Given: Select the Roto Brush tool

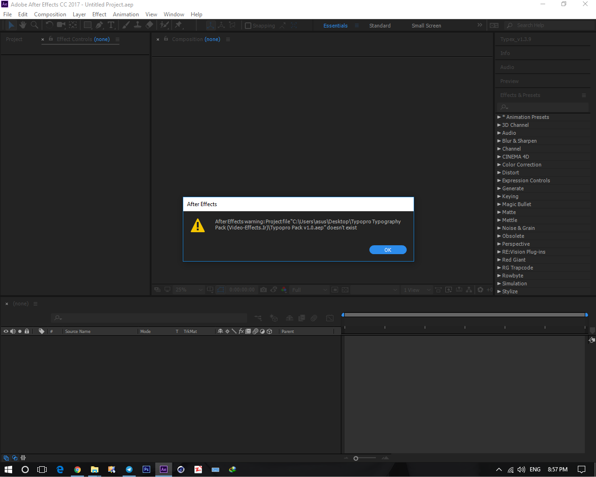Looking at the screenshot, I should point(165,25).
